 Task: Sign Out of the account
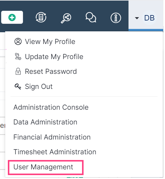pos(39,86)
